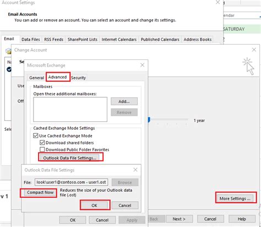Click the greyed Remove mailbox button

coord(124,112)
